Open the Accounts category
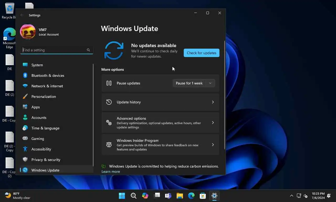Image resolution: width=336 pixels, height=202 pixels. (x=56, y=118)
